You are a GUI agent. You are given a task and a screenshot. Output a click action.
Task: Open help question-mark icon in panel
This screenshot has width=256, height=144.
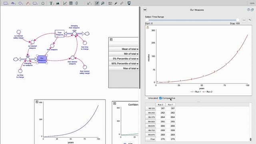click(248, 10)
